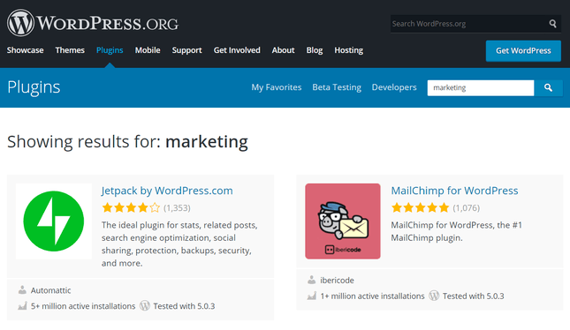The height and width of the screenshot is (330, 570).
Task: Click the Automattic author name
Action: (x=51, y=290)
